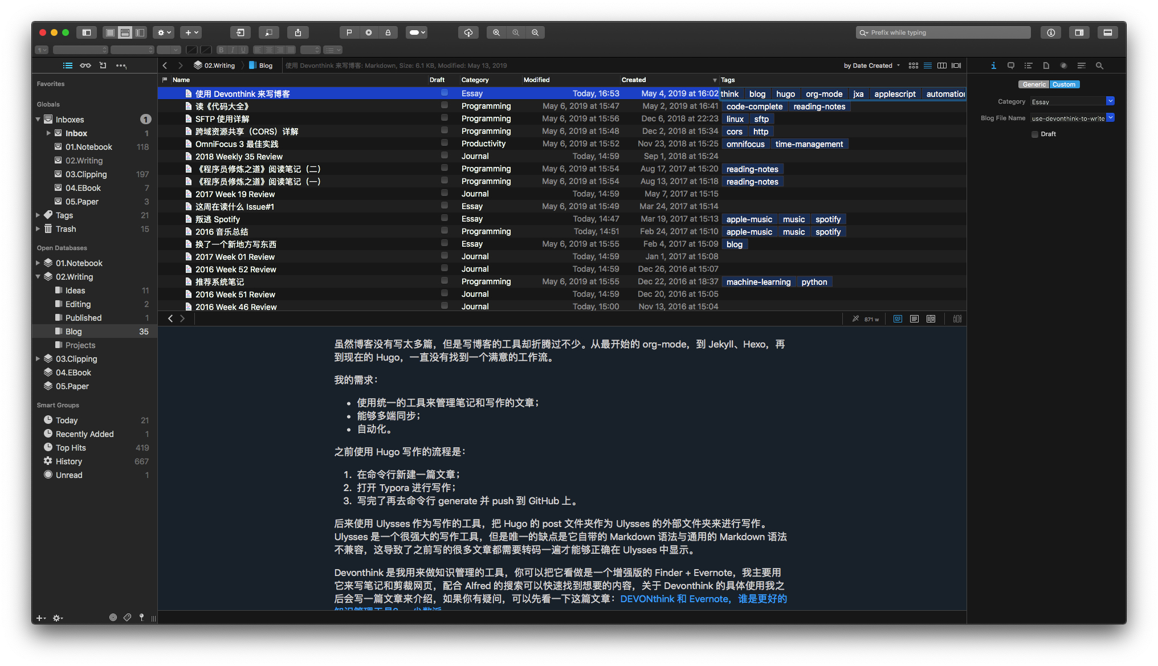Screen dimensions: 1158x666
Task: Toggle the Draft checkbox in inspector
Action: pos(1035,134)
